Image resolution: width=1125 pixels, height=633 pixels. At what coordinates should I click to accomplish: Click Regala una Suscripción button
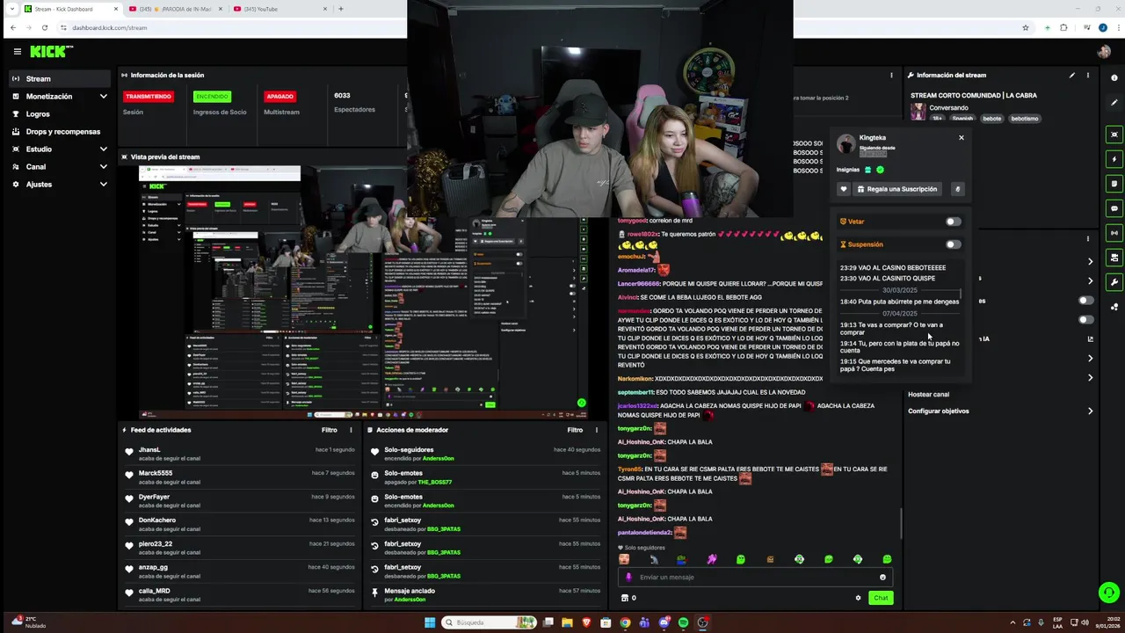tap(897, 189)
